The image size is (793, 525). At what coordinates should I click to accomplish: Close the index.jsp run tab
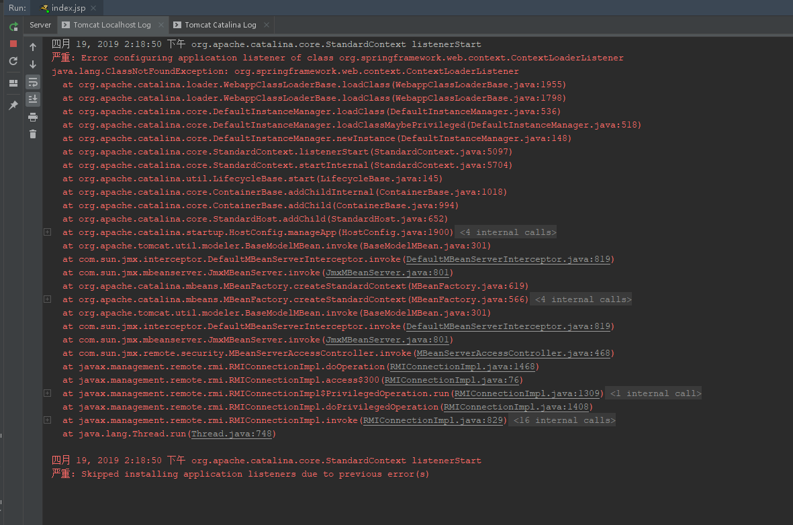pyautogui.click(x=93, y=8)
